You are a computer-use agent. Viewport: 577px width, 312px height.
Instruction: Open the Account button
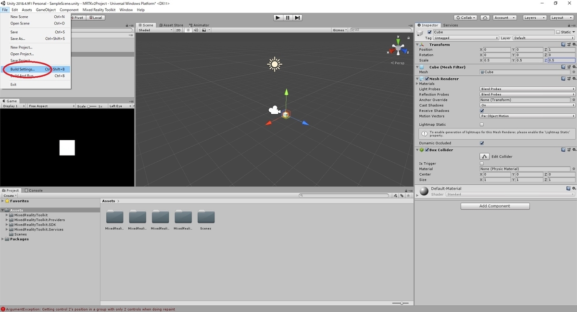[x=504, y=18]
